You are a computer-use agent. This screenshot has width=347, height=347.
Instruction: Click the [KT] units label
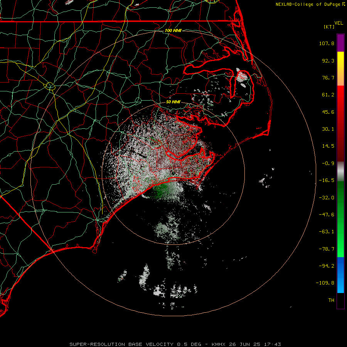(x=329, y=27)
